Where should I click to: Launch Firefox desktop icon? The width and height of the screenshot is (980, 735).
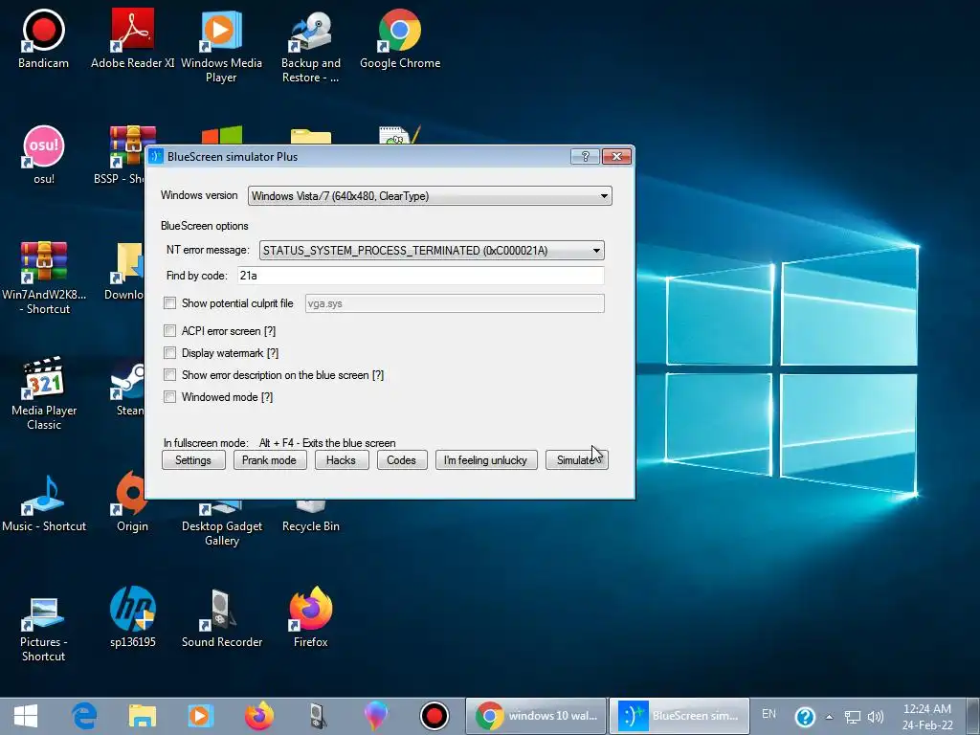point(311,617)
